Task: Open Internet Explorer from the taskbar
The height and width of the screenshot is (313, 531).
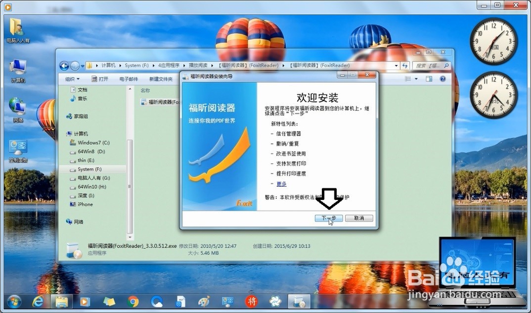Action: [x=38, y=301]
